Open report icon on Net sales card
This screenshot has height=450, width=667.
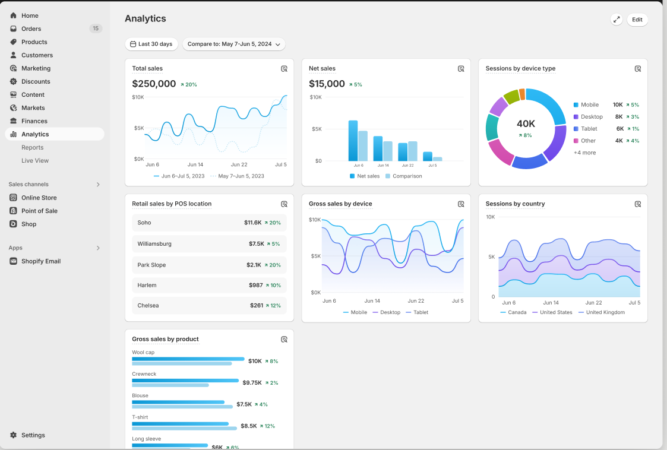461,69
